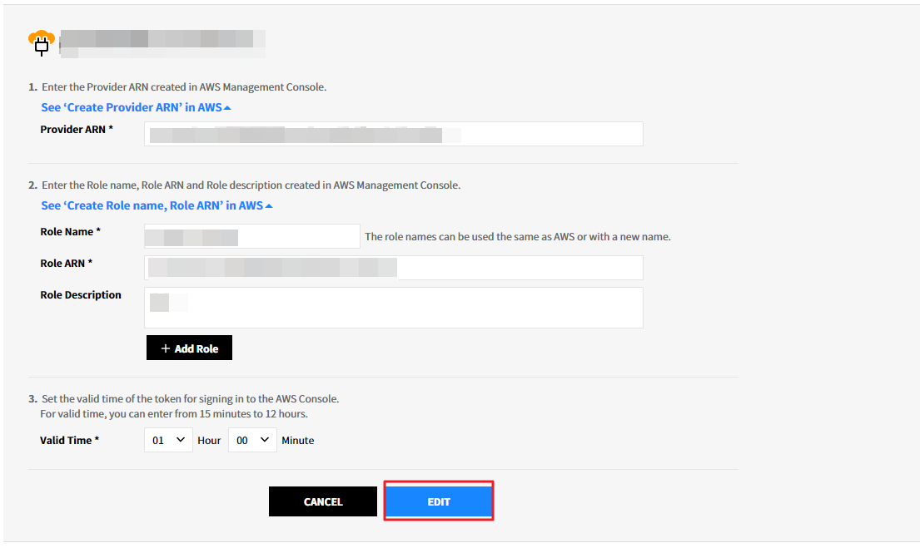920x548 pixels.
Task: Click the CANCEL button
Action: point(323,501)
